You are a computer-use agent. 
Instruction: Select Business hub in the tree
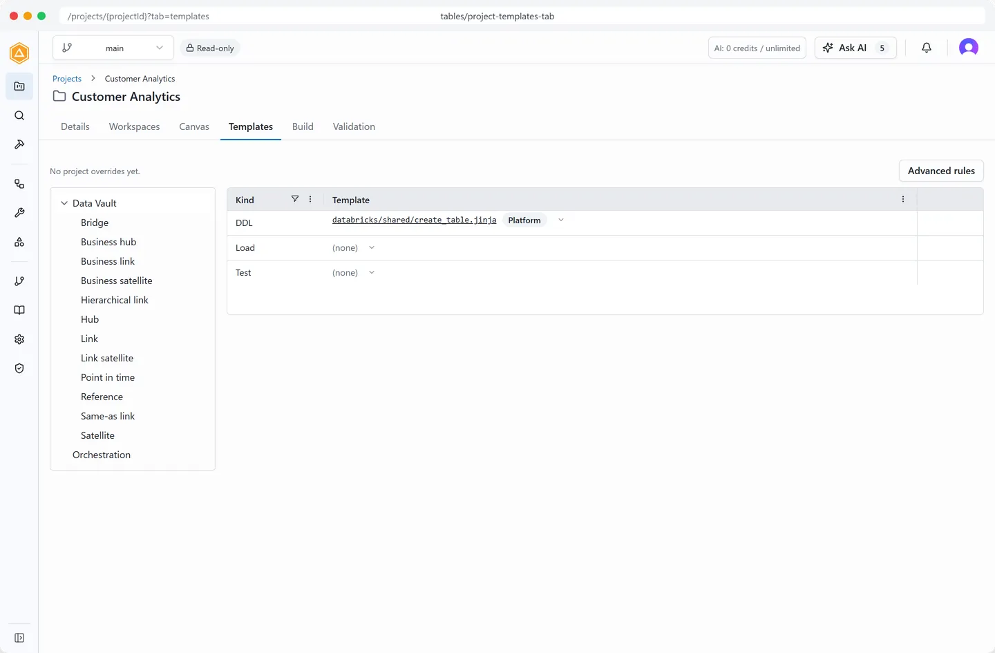[108, 242]
